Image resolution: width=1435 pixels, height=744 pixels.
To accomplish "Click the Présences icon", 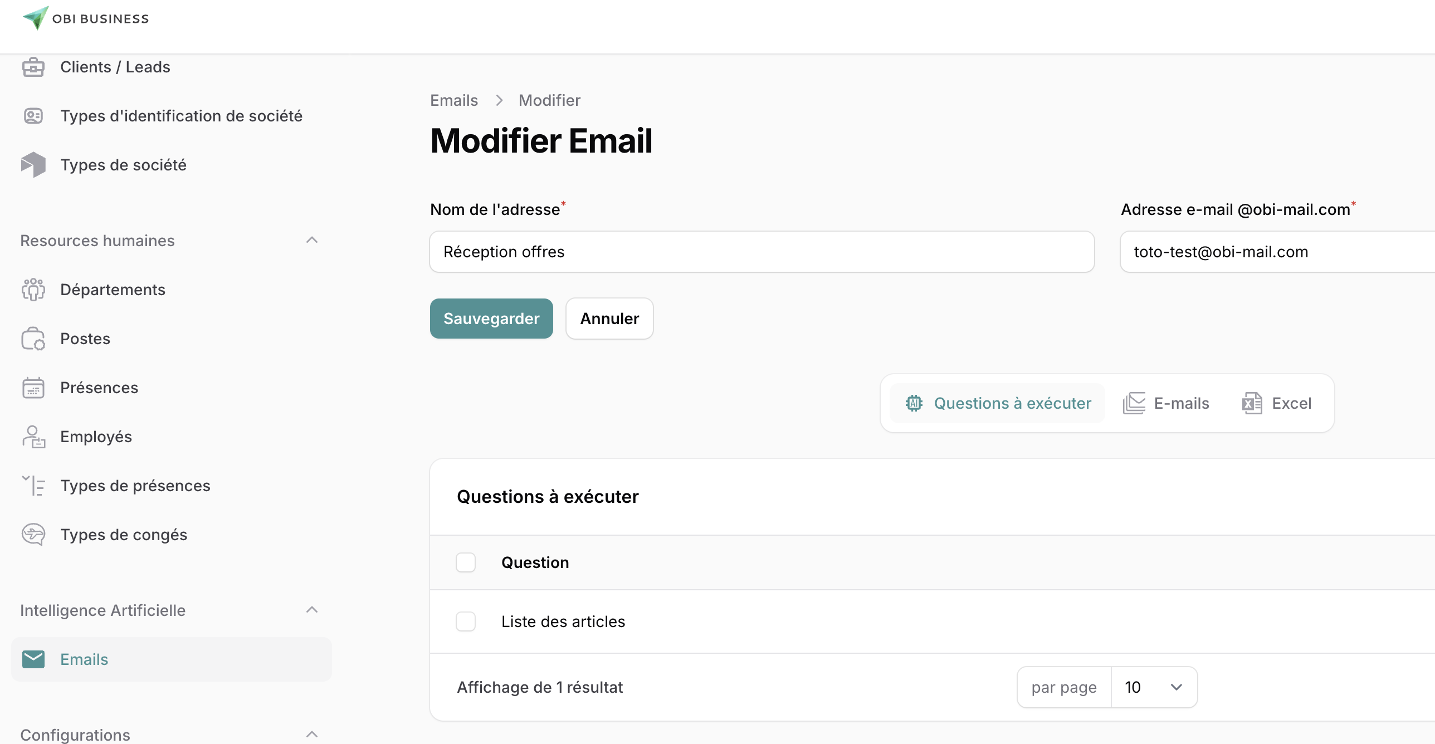I will coord(33,387).
